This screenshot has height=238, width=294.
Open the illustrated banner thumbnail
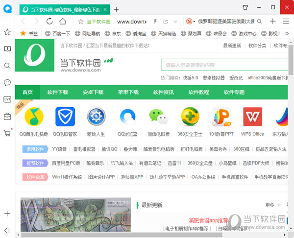(75, 215)
